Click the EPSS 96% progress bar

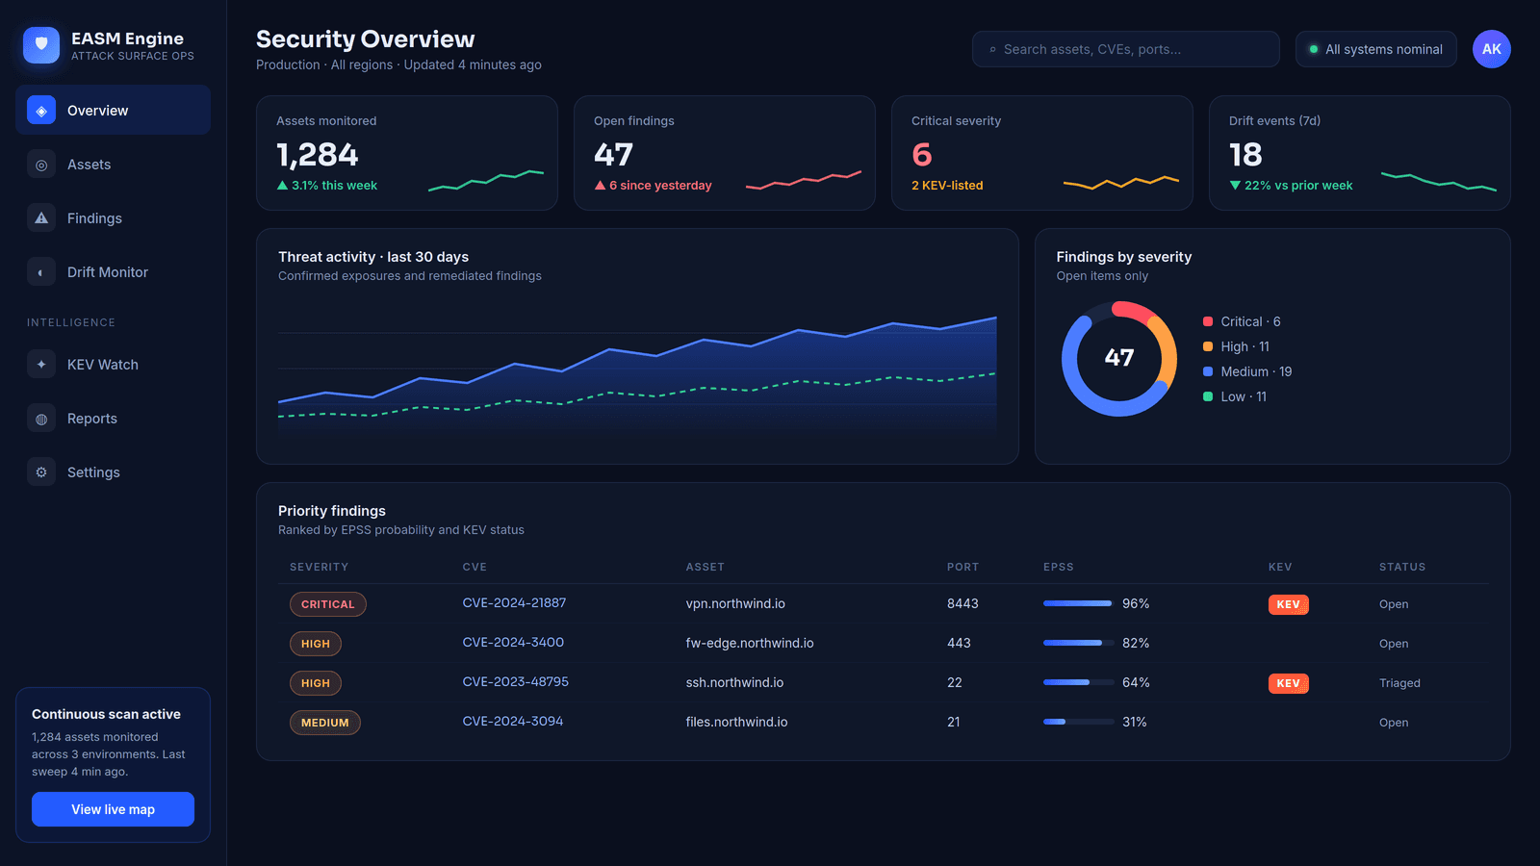point(1078,603)
